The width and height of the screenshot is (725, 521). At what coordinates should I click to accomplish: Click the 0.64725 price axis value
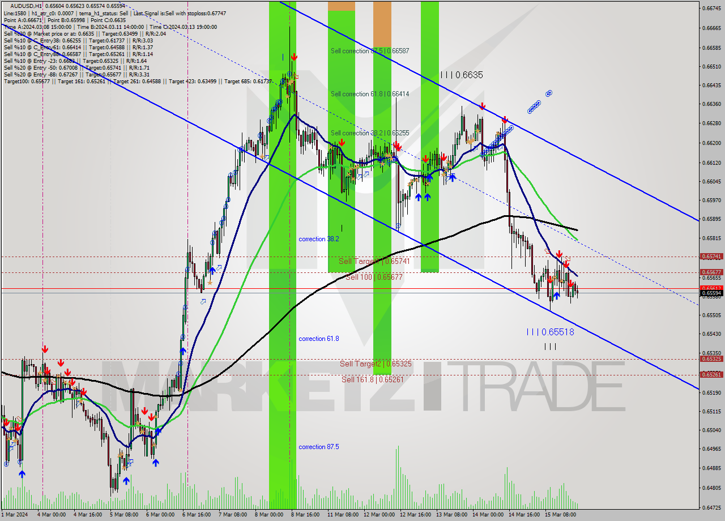(x=712, y=507)
